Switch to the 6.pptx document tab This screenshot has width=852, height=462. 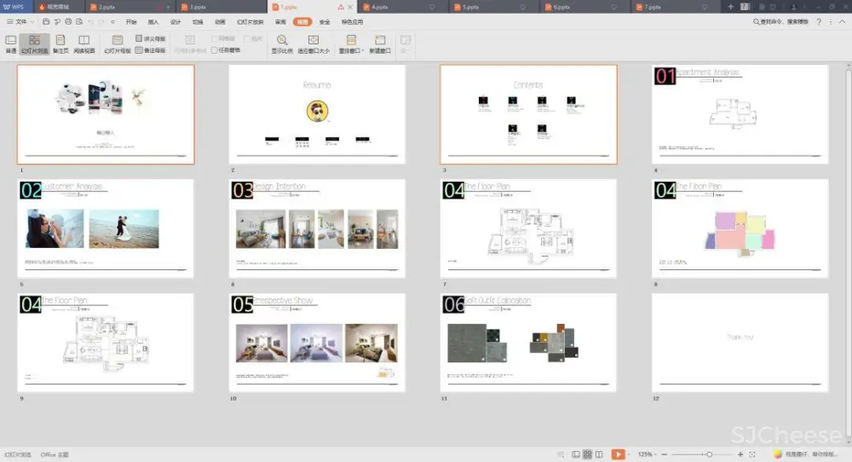(561, 6)
